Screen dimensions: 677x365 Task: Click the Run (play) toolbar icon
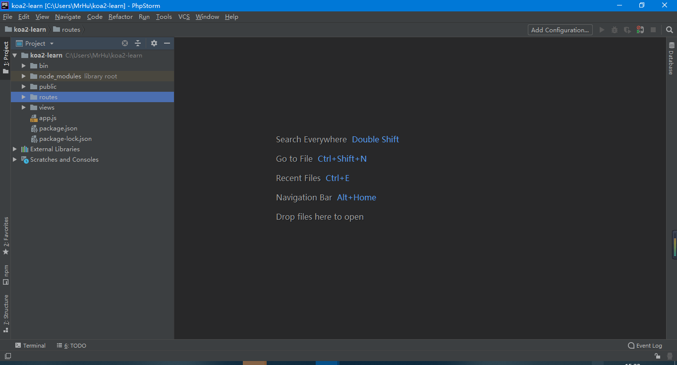602,30
